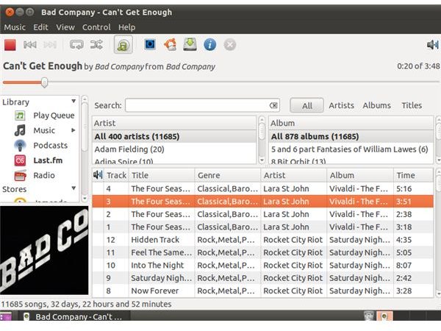This screenshot has width=441, height=331.
Task: Open the Music menu
Action: pos(15,27)
